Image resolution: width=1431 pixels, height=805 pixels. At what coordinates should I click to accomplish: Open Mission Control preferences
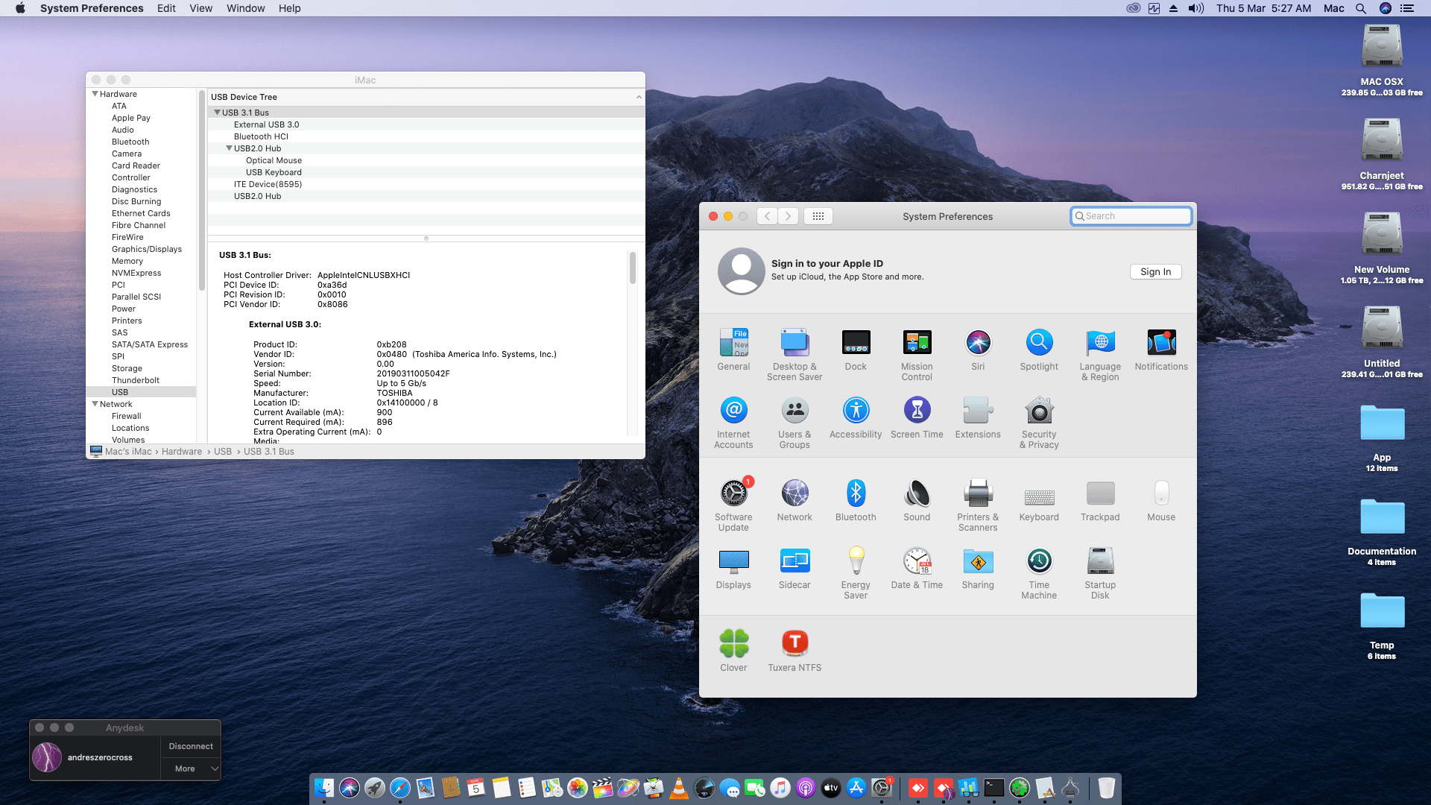[917, 343]
